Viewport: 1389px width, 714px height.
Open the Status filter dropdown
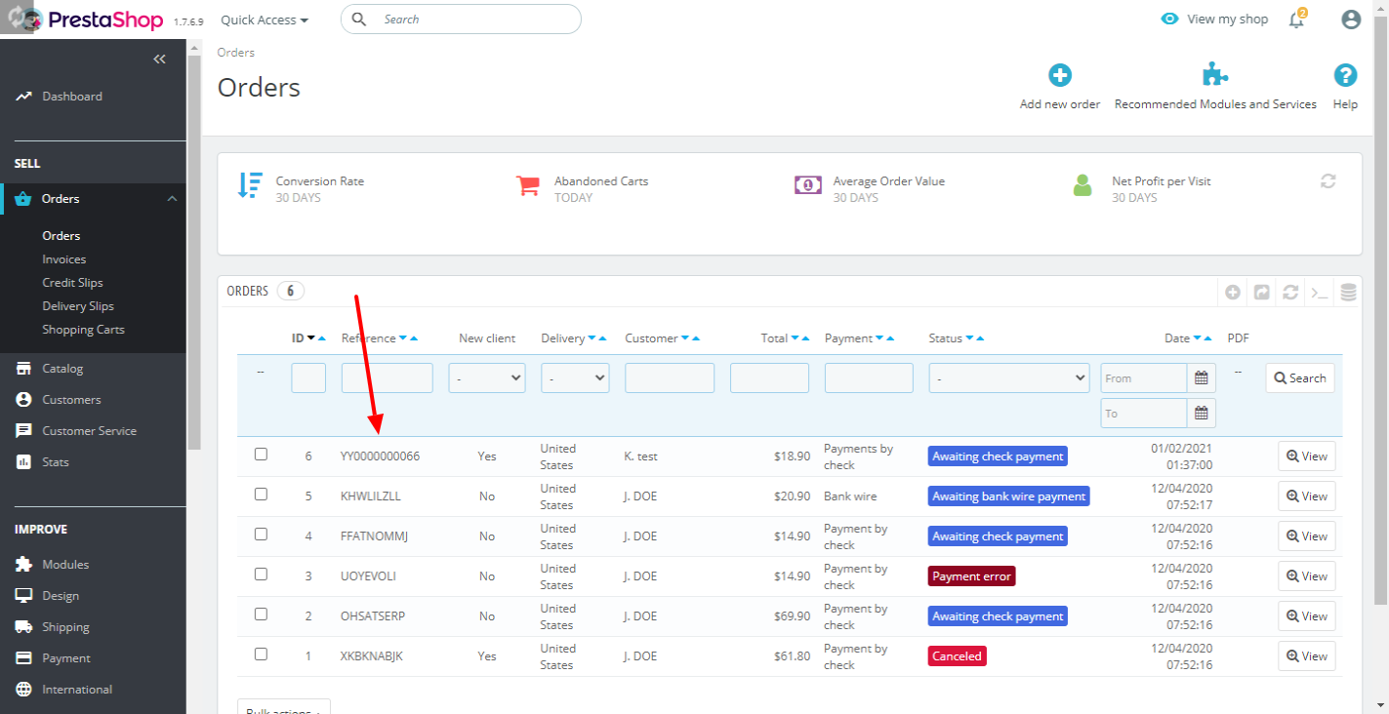(x=1009, y=378)
